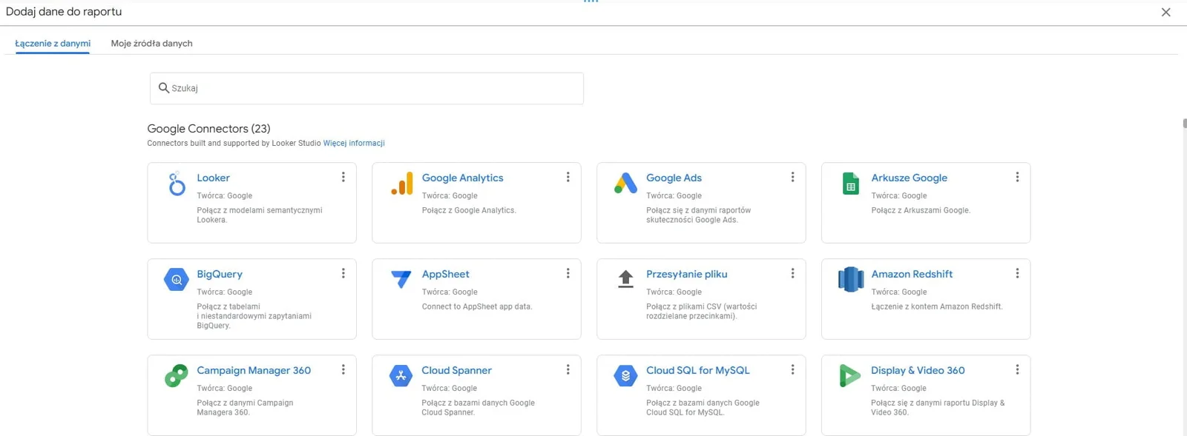Select the Display & Video 360 title
1187x436 pixels.
point(918,370)
